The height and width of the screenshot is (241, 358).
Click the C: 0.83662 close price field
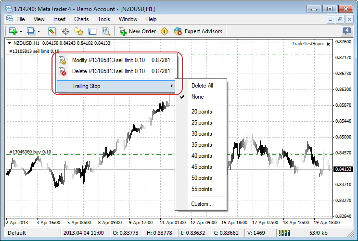pos(226,233)
